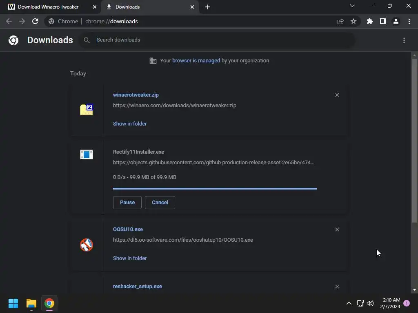The image size is (418, 313).
Task: Click the winaerotweaker.zip file icon
Action: click(x=87, y=109)
